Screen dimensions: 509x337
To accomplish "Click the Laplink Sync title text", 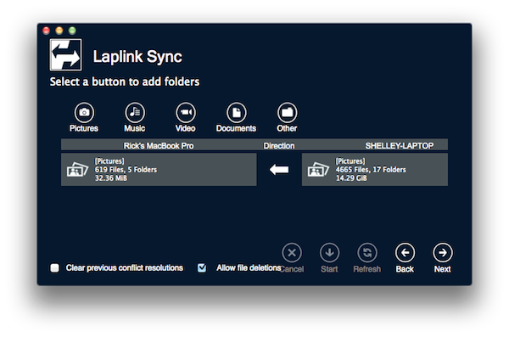I will point(137,57).
